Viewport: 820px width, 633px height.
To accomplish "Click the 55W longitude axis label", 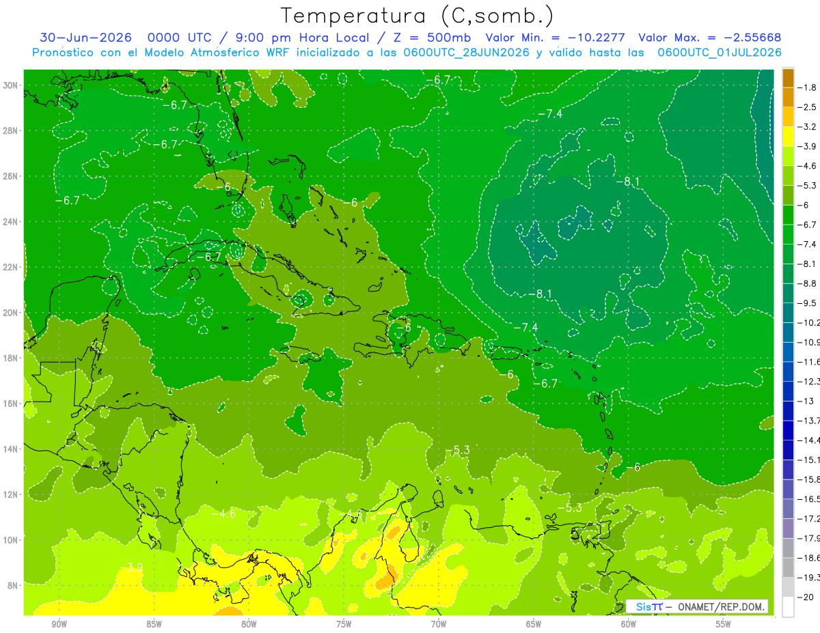I will (x=724, y=625).
